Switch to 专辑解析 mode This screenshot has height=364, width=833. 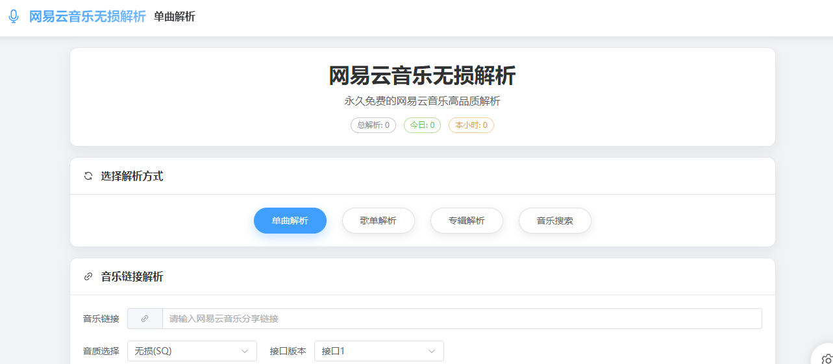467,221
